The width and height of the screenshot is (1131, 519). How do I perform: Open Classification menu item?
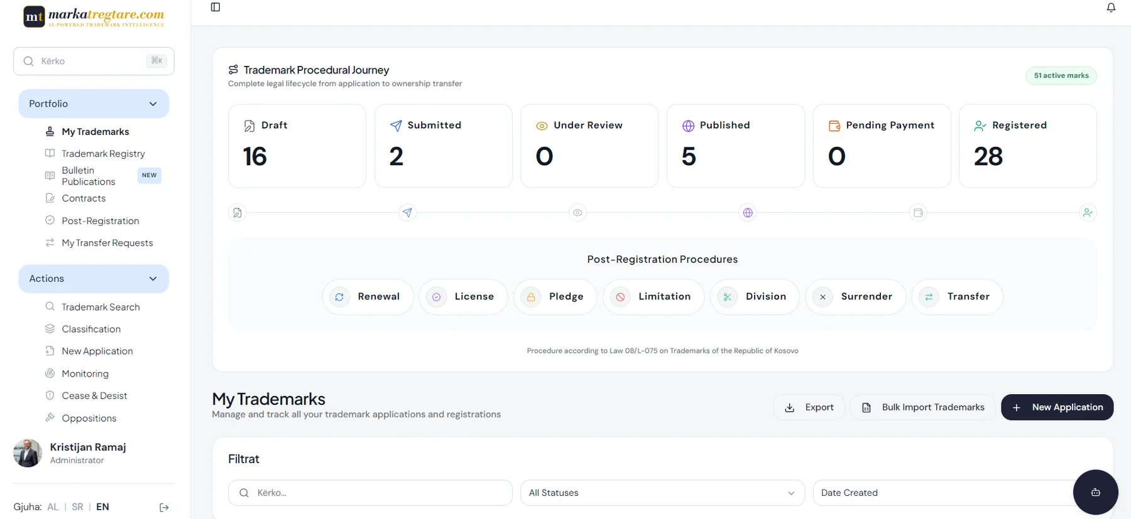coord(91,329)
